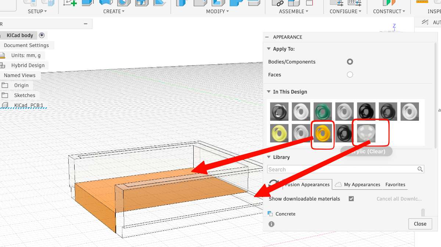Select the orange appearance swatch
The height and width of the screenshot is (247, 441).
tap(323, 133)
